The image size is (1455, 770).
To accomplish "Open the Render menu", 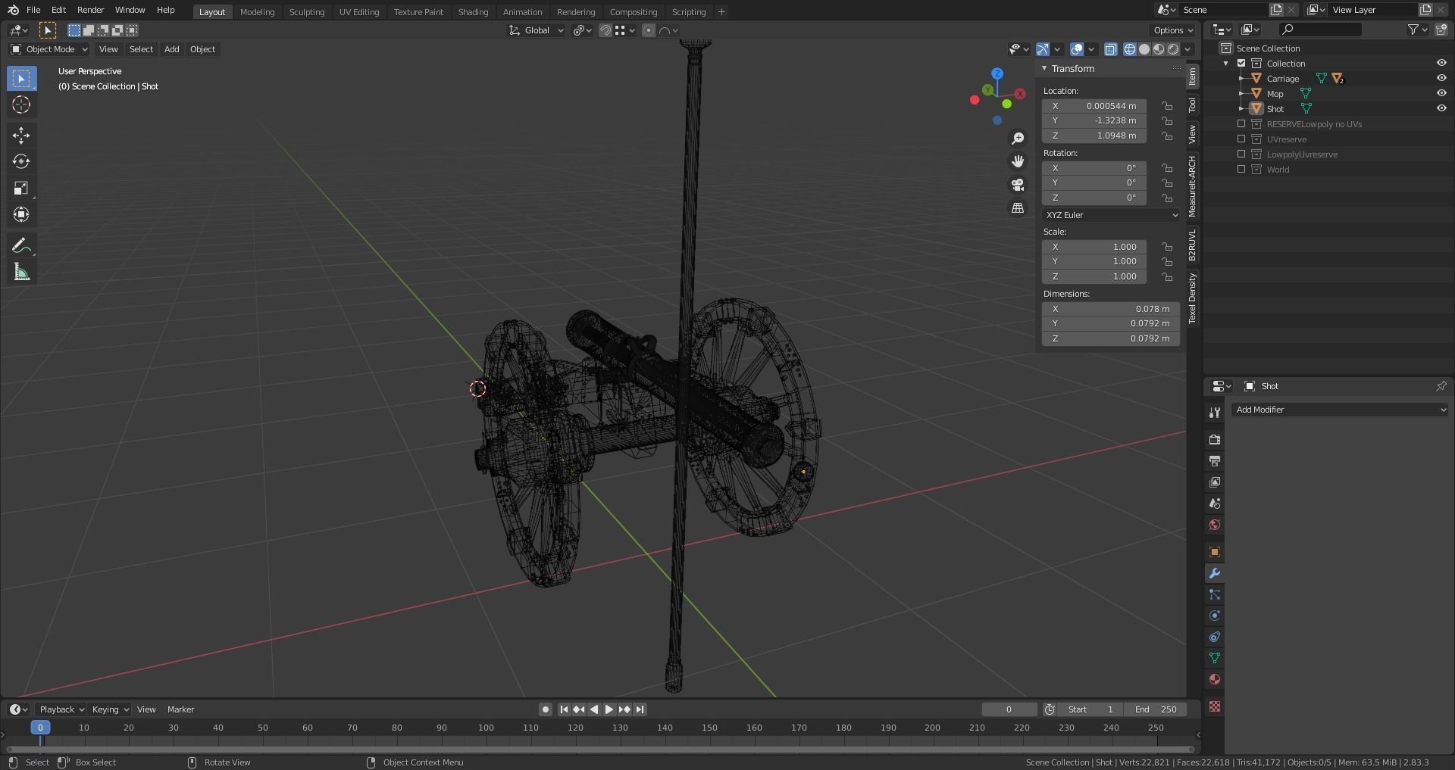I will pos(90,10).
